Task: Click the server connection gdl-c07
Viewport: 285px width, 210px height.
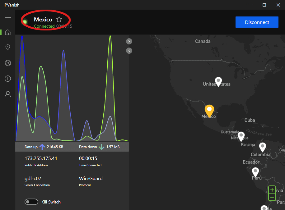Action: 33,179
